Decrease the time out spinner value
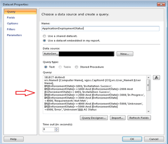 click(x=56, y=131)
